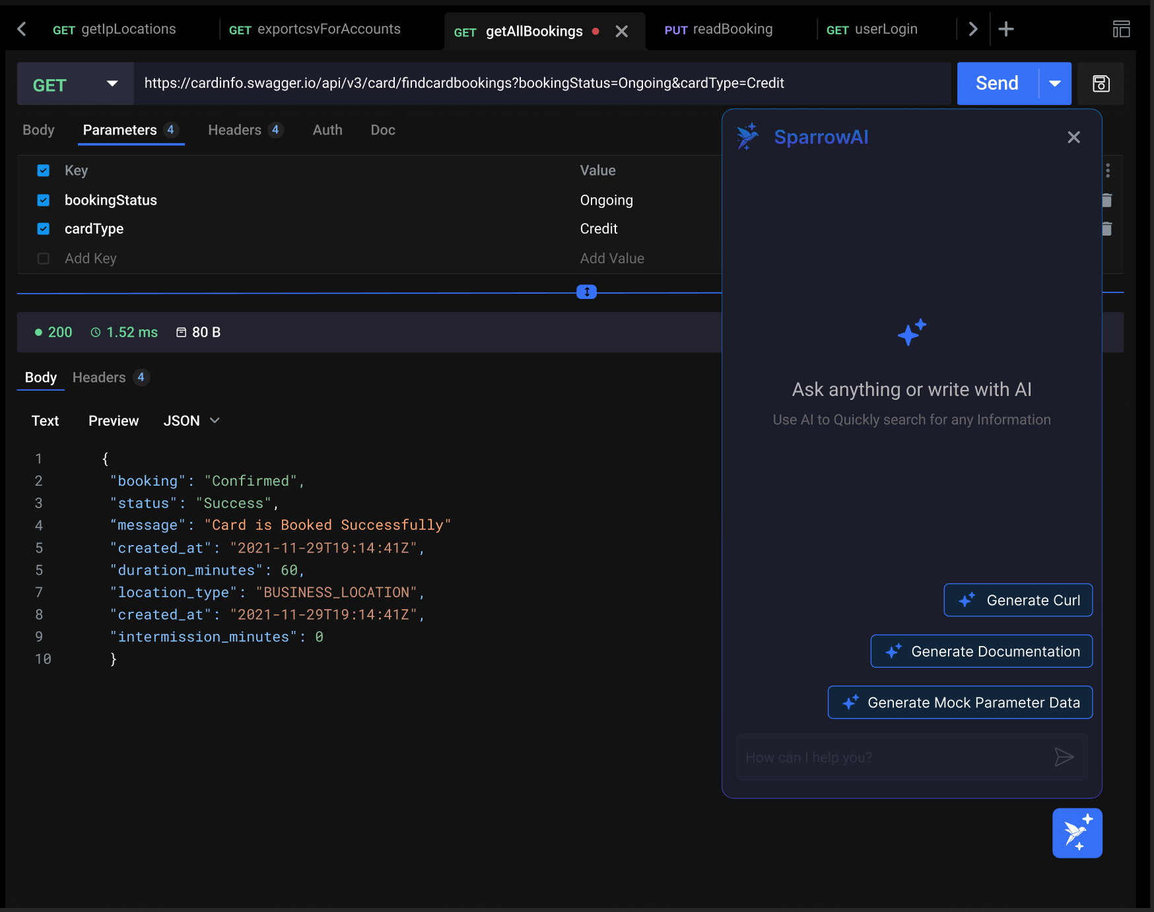Click Generate Mock Parameter Data button
Image resolution: width=1154 pixels, height=912 pixels.
pos(960,702)
